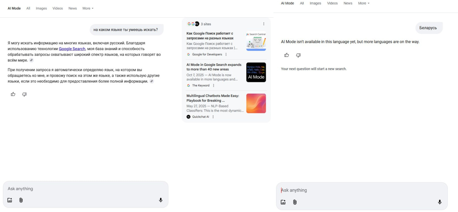Expand the More dropdown in right window

(x=364, y=3)
